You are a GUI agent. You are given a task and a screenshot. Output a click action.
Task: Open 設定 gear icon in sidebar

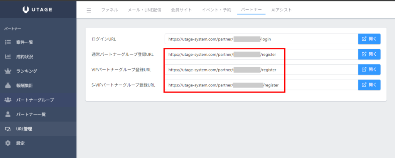point(8,143)
